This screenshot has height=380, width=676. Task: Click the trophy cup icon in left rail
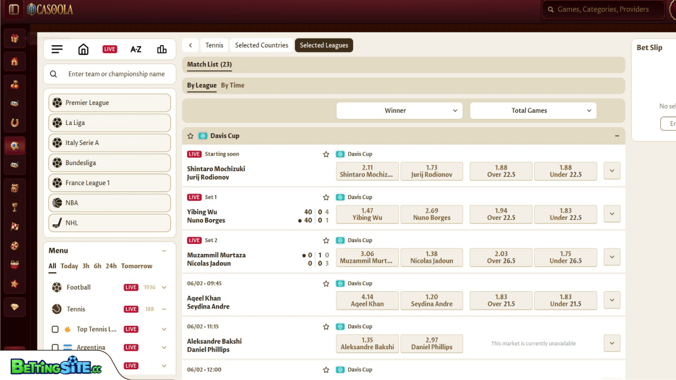[15, 207]
